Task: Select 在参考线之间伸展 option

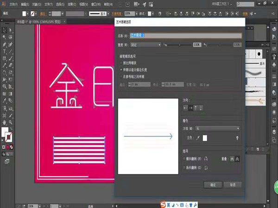Action: tap(121, 77)
